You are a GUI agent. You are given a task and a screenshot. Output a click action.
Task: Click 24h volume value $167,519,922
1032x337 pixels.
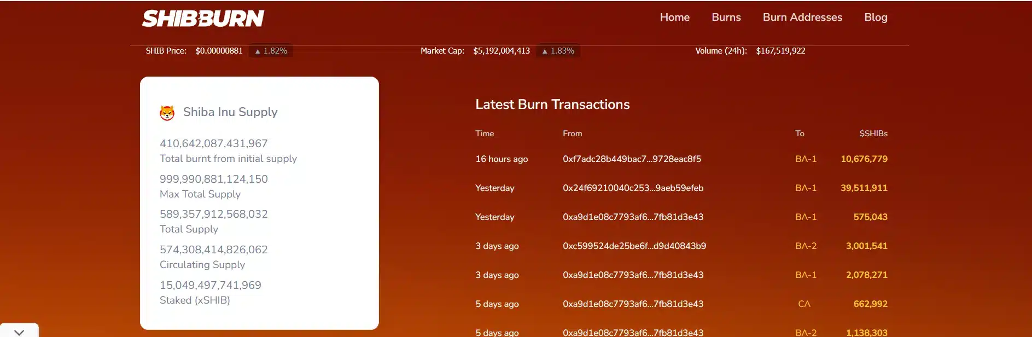[x=780, y=51]
